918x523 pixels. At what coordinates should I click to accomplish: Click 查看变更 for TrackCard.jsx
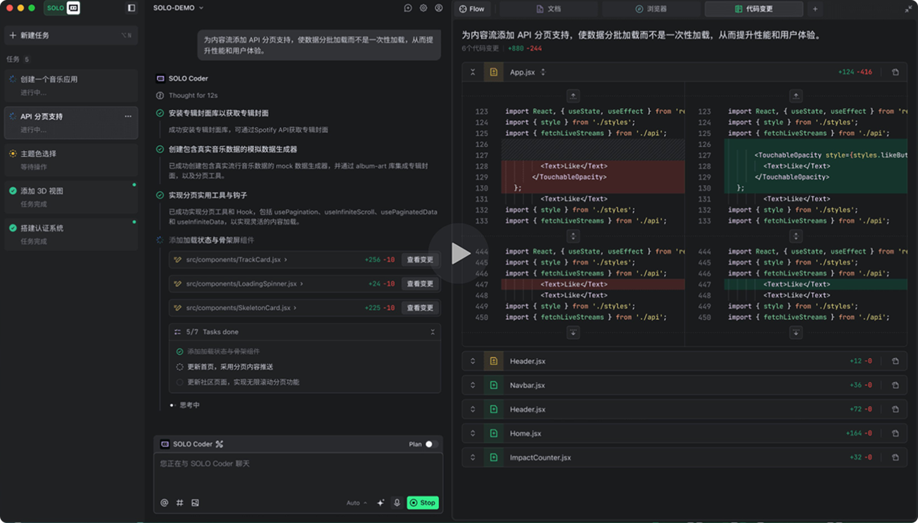(420, 260)
